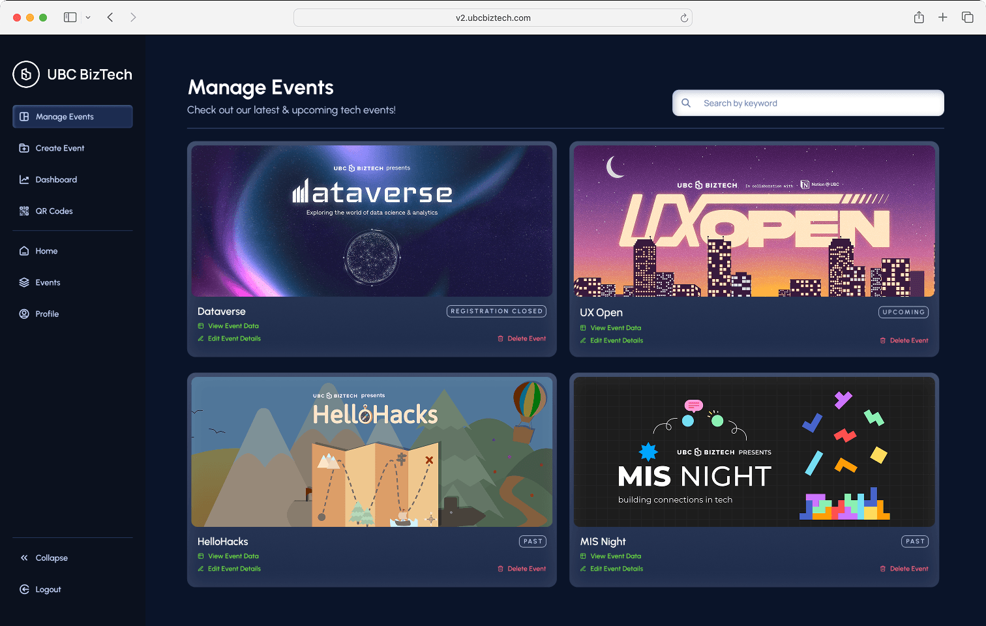
Task: Click Dataverse View Event Data table icon
Action: coord(201,326)
